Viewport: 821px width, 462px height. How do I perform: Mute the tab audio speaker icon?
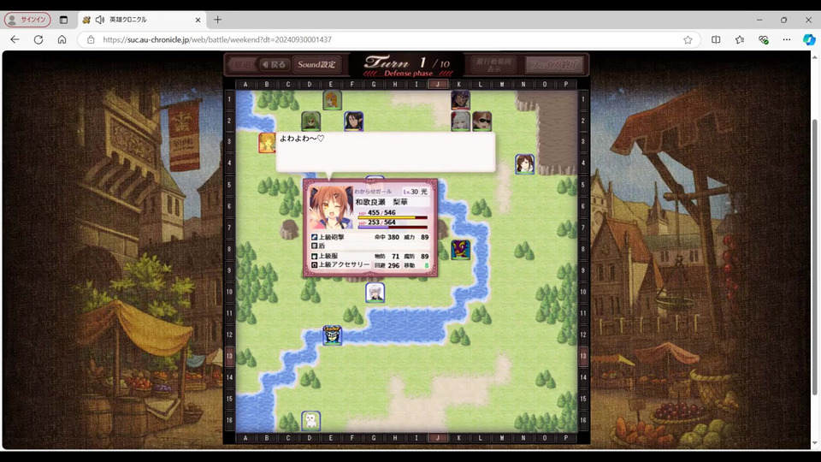click(99, 20)
